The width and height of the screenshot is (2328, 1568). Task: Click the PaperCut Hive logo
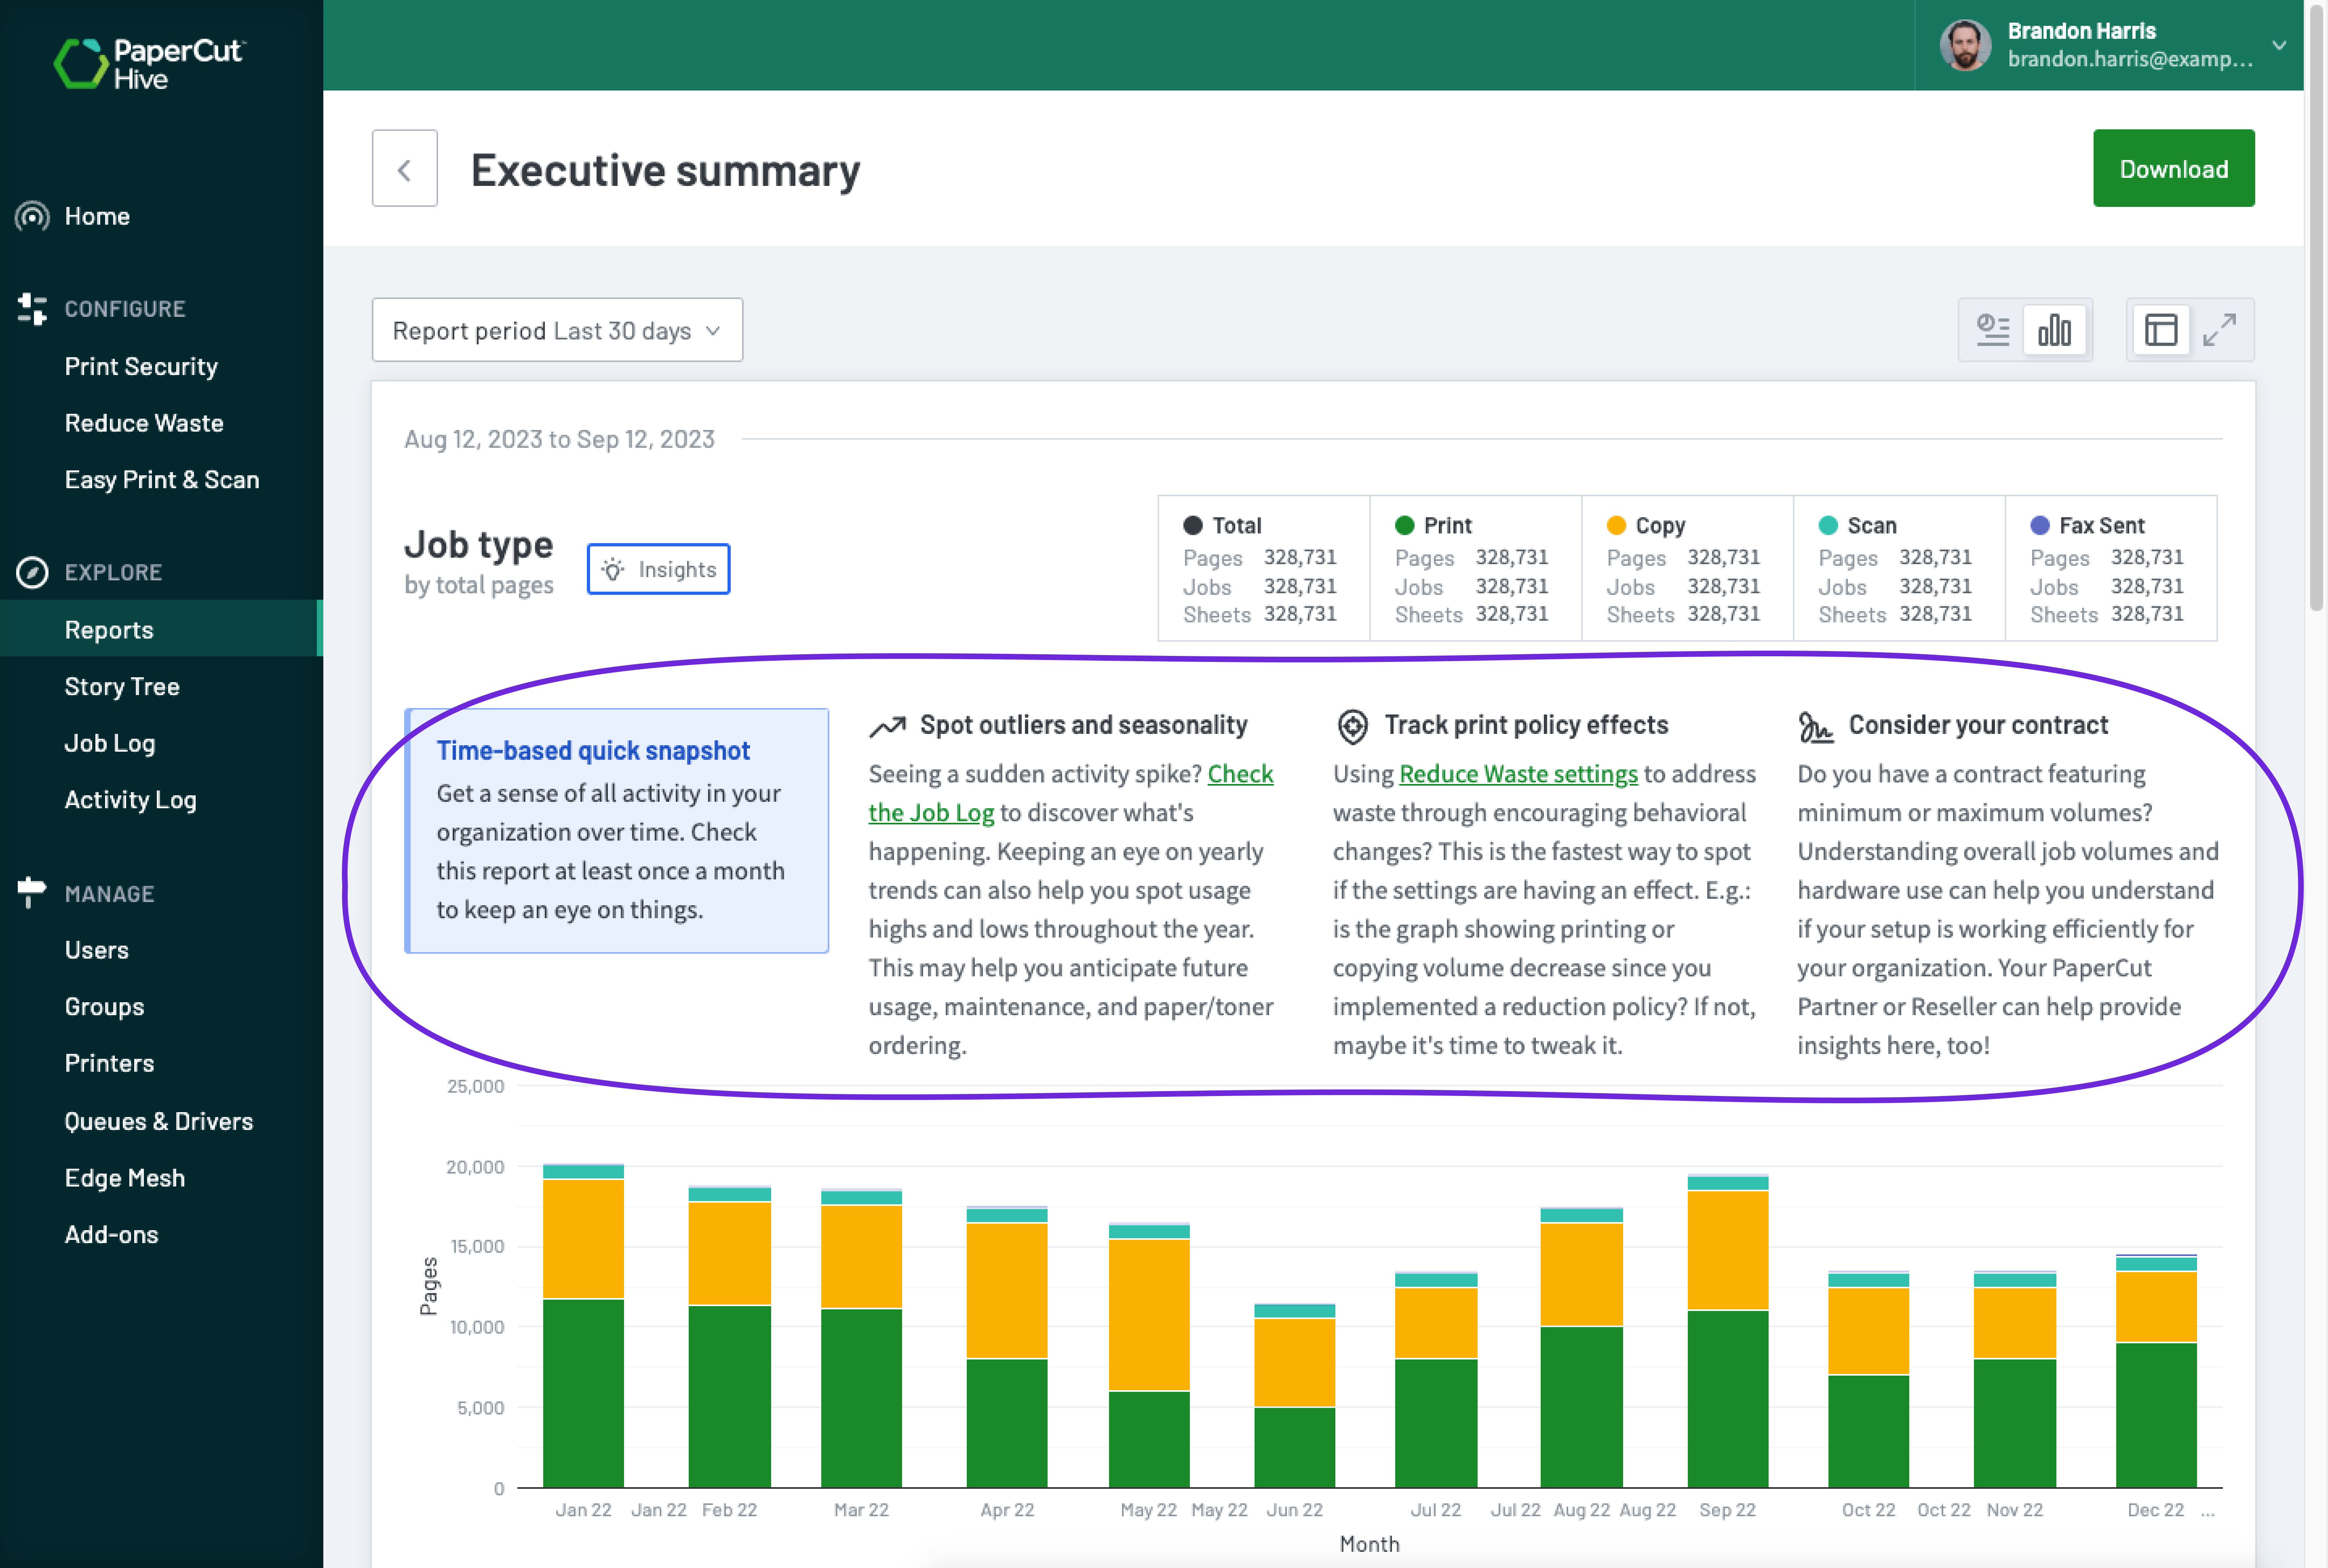[x=150, y=64]
